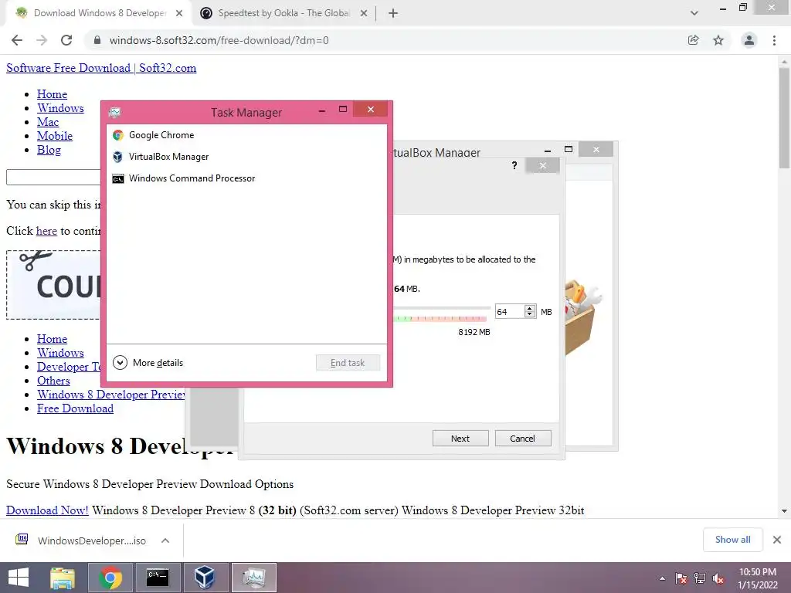Click the memory size slider track
Screen dimensions: 791x593
[441, 307]
